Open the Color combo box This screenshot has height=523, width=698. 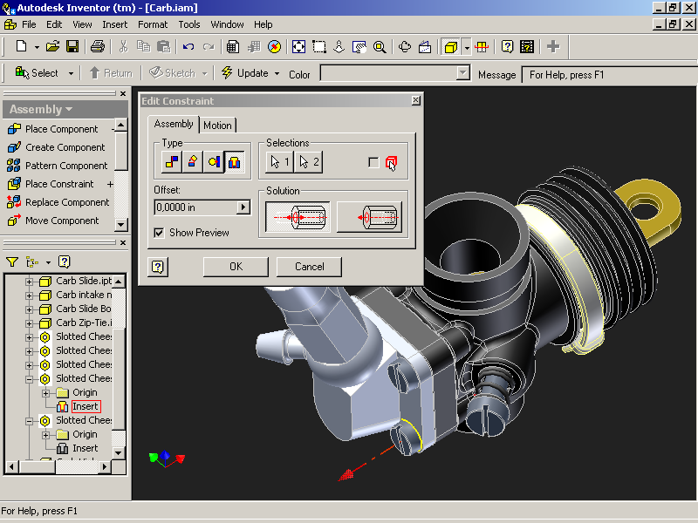click(395, 73)
